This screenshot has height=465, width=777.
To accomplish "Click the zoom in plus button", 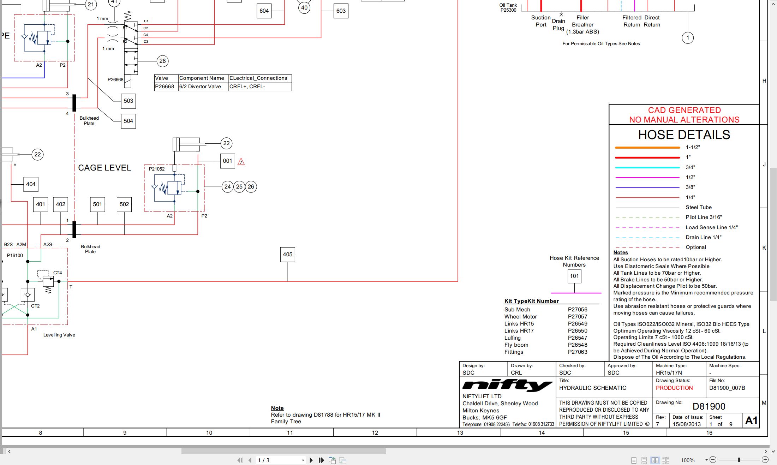I will coord(765,460).
